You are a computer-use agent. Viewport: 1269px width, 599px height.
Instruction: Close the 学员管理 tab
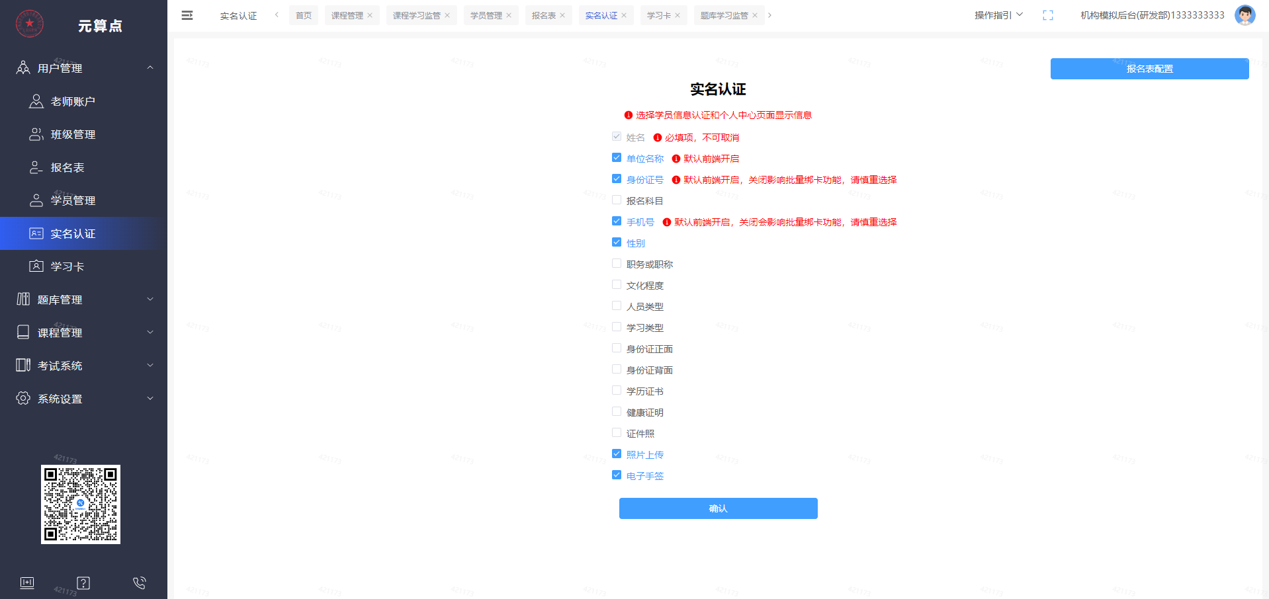509,15
